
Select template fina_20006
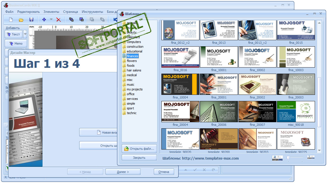(219, 112)
